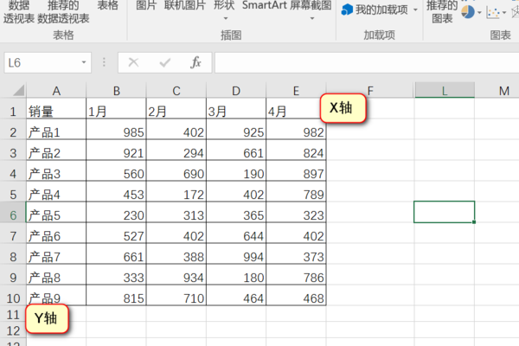The height and width of the screenshot is (346, 519).
Task: Select column L header
Action: (x=444, y=91)
